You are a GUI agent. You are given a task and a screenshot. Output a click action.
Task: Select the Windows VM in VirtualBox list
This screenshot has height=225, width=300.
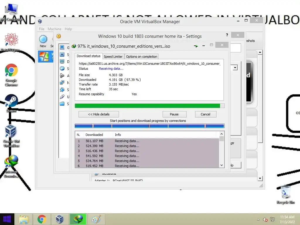click(x=46, y=57)
